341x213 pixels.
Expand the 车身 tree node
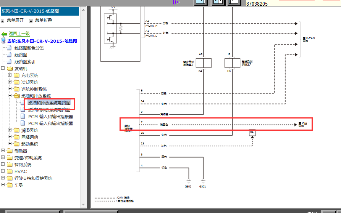(x=3, y=184)
